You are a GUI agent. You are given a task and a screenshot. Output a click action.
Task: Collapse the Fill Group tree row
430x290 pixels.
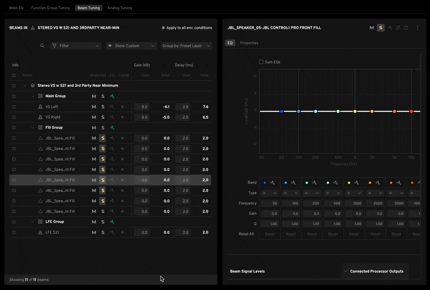click(x=33, y=128)
